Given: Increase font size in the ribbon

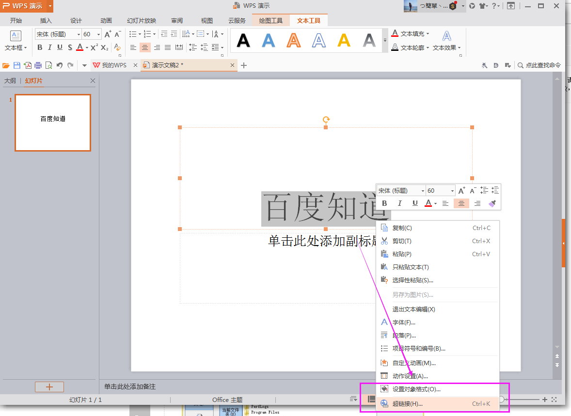Looking at the screenshot, I should [x=108, y=34].
